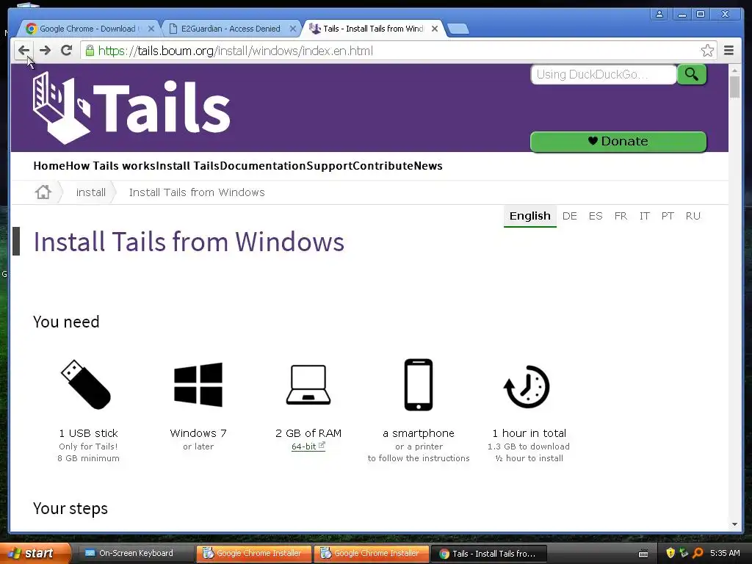The image size is (752, 564).
Task: Switch to Google Chrome Download tab
Action: [87, 29]
